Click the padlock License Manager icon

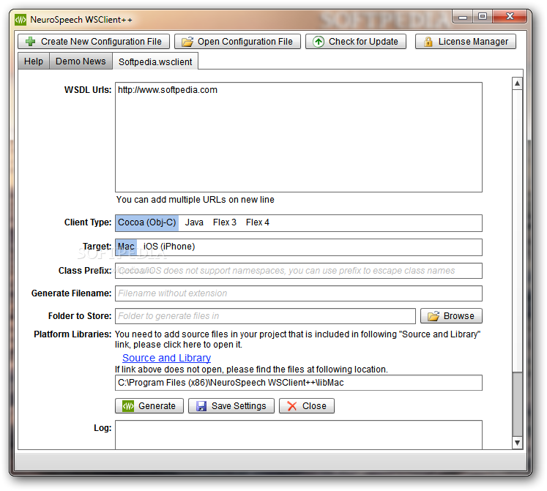[x=428, y=42]
